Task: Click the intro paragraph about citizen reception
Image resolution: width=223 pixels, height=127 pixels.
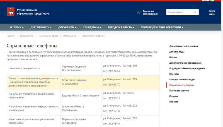Action: [82, 56]
